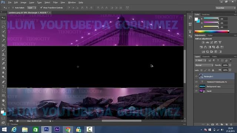Toggle the Auto-Select checkbox
This screenshot has width=237, height=133.
tap(13, 8)
